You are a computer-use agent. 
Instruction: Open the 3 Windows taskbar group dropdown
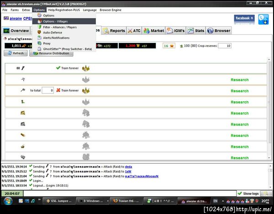coord(108,201)
